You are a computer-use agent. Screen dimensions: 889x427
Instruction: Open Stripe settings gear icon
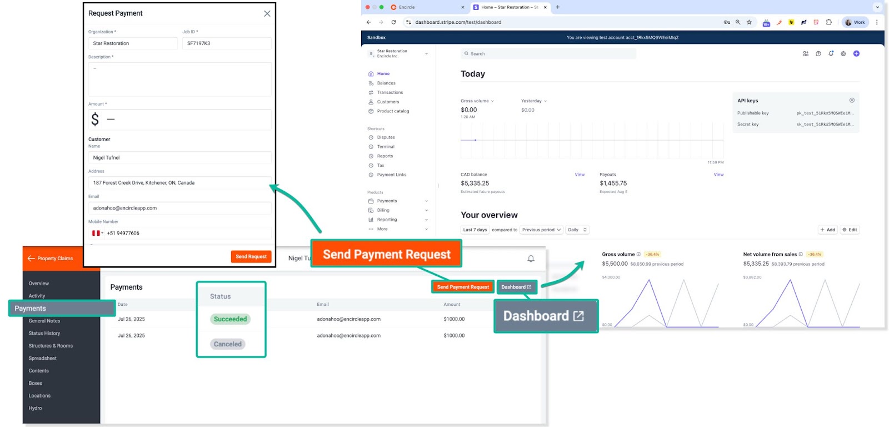[843, 54]
